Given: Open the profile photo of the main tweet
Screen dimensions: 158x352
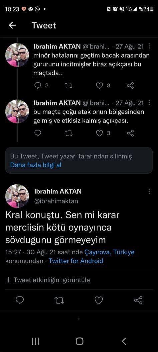Looking at the screenshot, I should click(x=17, y=196).
